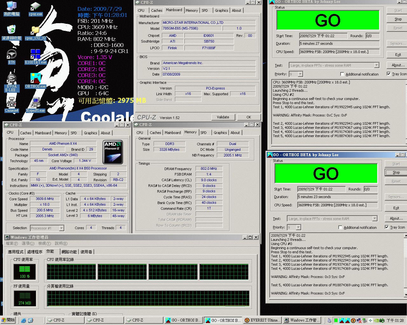The height and width of the screenshot is (325, 407).
Task: Switch to the SPD tab in top CPU-Z
Action: tap(205, 10)
